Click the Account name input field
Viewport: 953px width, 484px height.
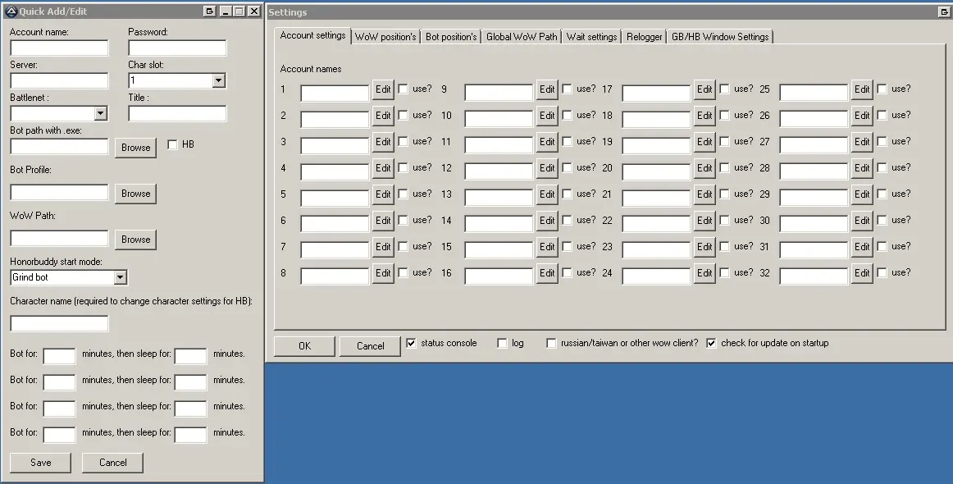59,48
